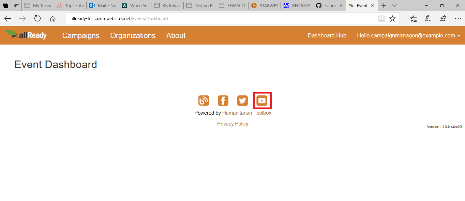Switch to the My Takea browser tab
465x201 pixels.
tap(38, 5)
